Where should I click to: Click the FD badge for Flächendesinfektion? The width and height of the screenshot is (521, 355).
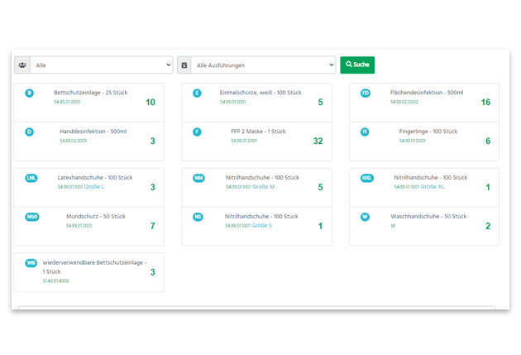(366, 93)
